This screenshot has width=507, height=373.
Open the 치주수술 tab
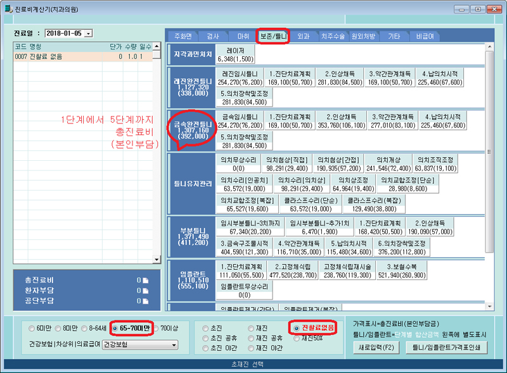point(333,36)
